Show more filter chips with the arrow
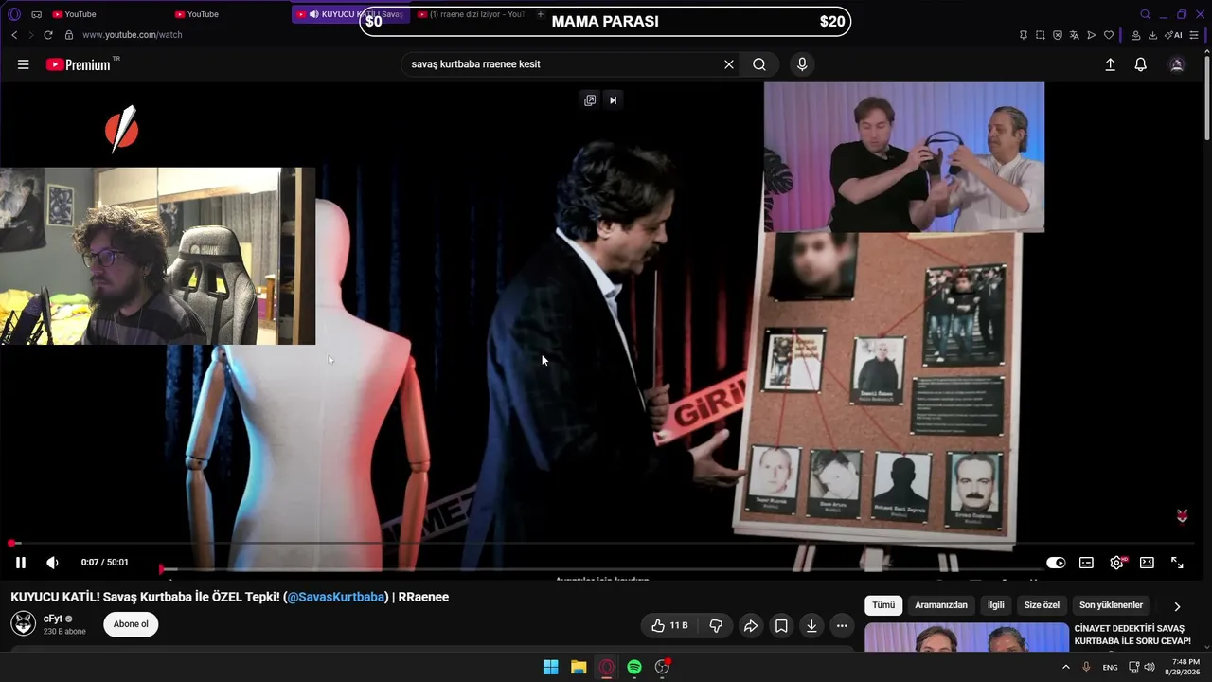The width and height of the screenshot is (1212, 682). (1177, 606)
